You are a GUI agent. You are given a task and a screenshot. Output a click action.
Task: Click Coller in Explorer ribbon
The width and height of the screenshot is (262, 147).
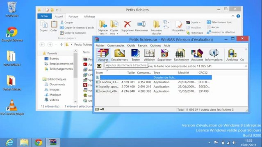[x=54, y=26]
